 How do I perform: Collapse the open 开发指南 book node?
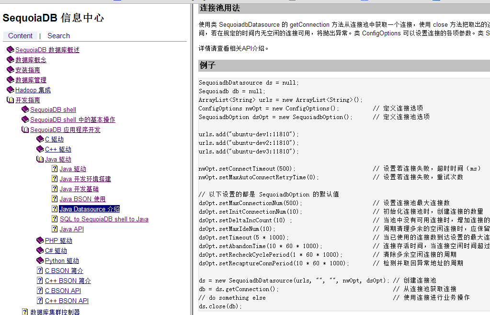pyautogui.click(x=11, y=100)
